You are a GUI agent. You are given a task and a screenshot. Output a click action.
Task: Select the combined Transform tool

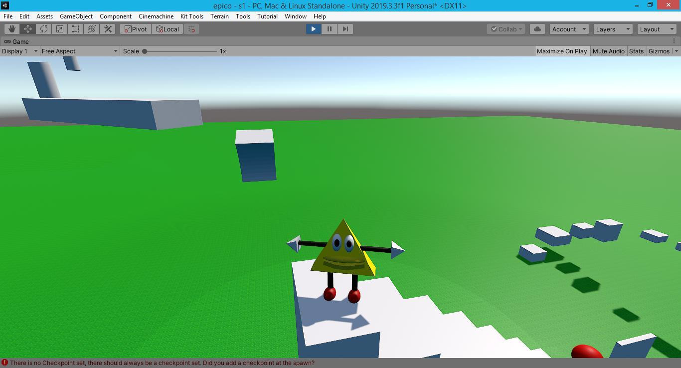pos(92,29)
